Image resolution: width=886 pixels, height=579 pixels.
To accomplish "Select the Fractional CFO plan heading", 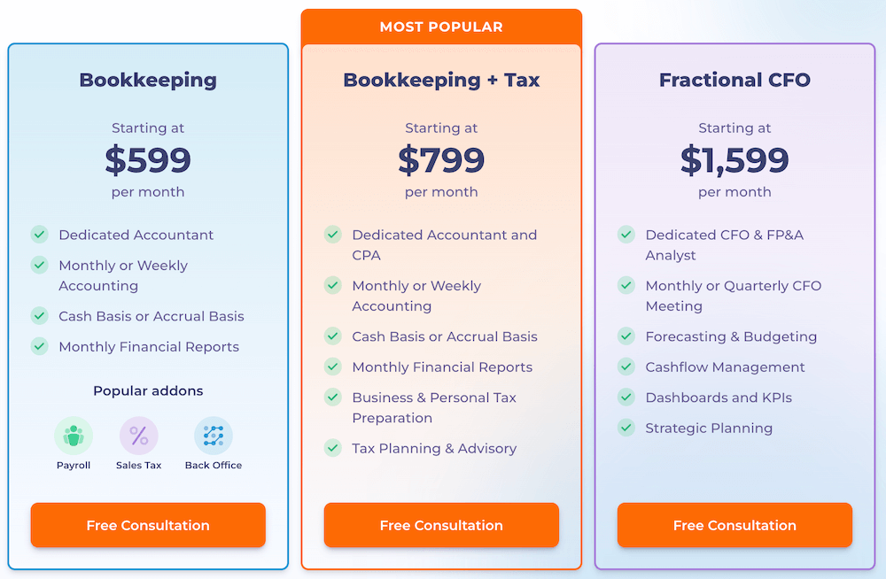I will point(734,80).
